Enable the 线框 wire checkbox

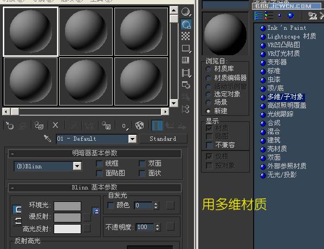[100, 163]
